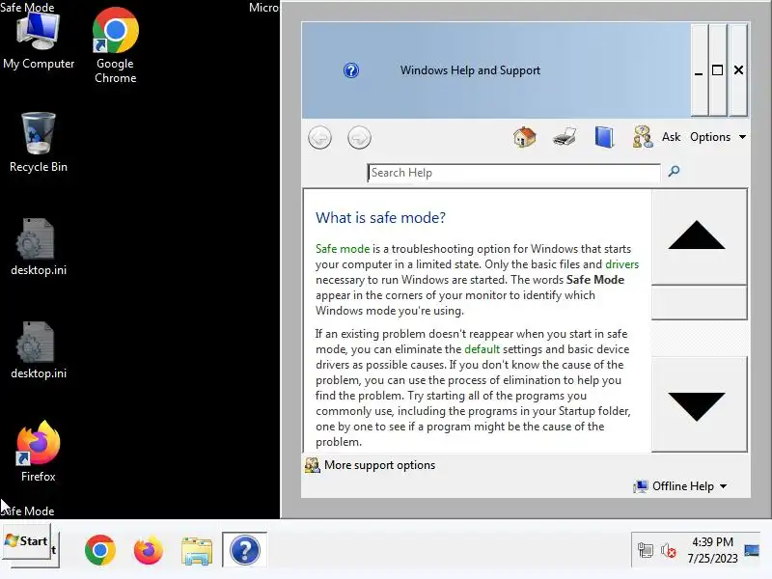The height and width of the screenshot is (579, 772).
Task: Go back in Help and Support
Action: pos(320,137)
